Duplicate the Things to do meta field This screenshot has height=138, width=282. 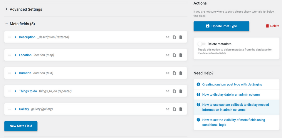click(174, 91)
